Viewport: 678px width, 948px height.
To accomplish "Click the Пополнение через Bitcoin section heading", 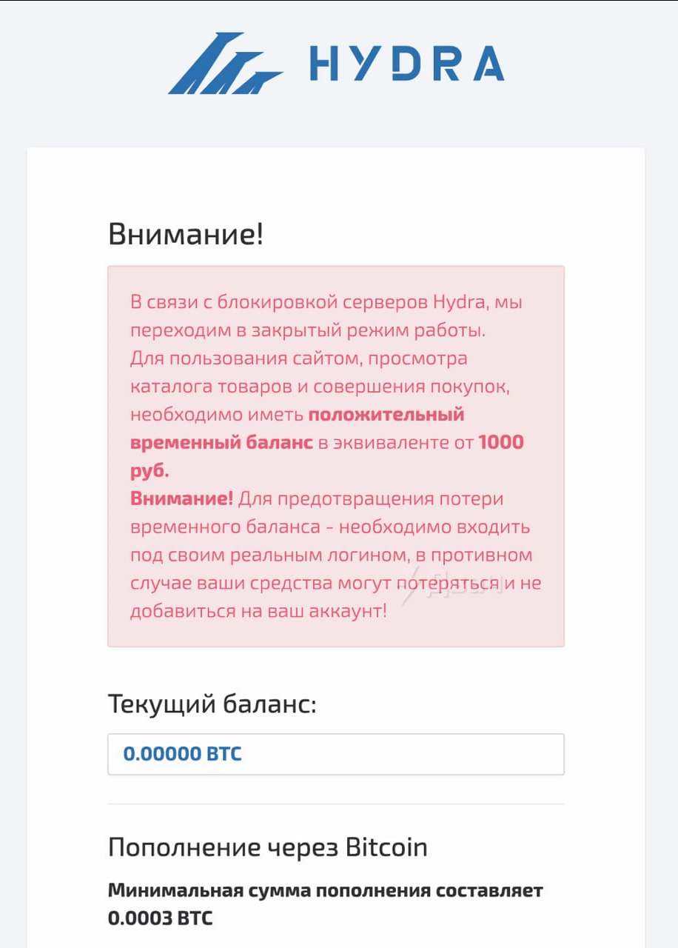I will pyautogui.click(x=268, y=847).
